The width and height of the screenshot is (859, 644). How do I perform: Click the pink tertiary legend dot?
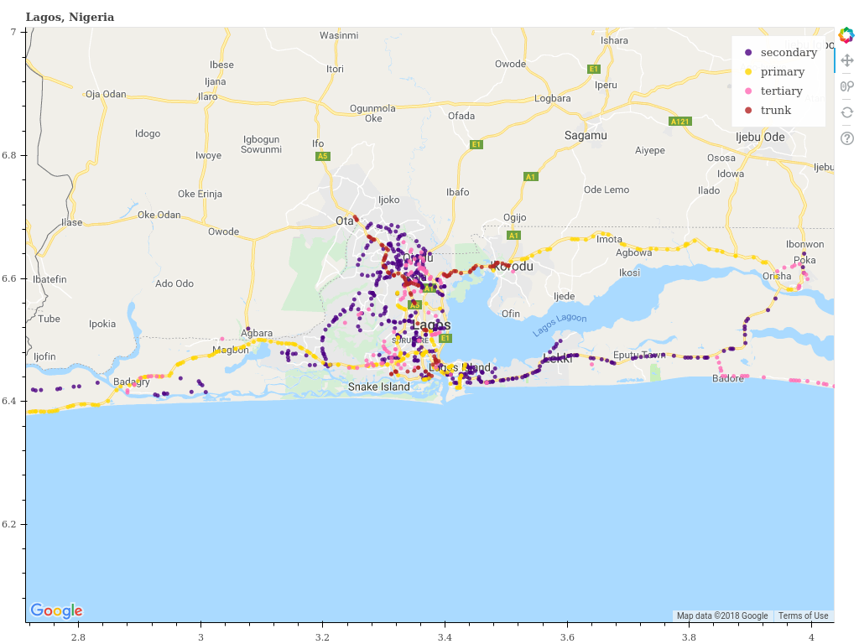coord(748,91)
